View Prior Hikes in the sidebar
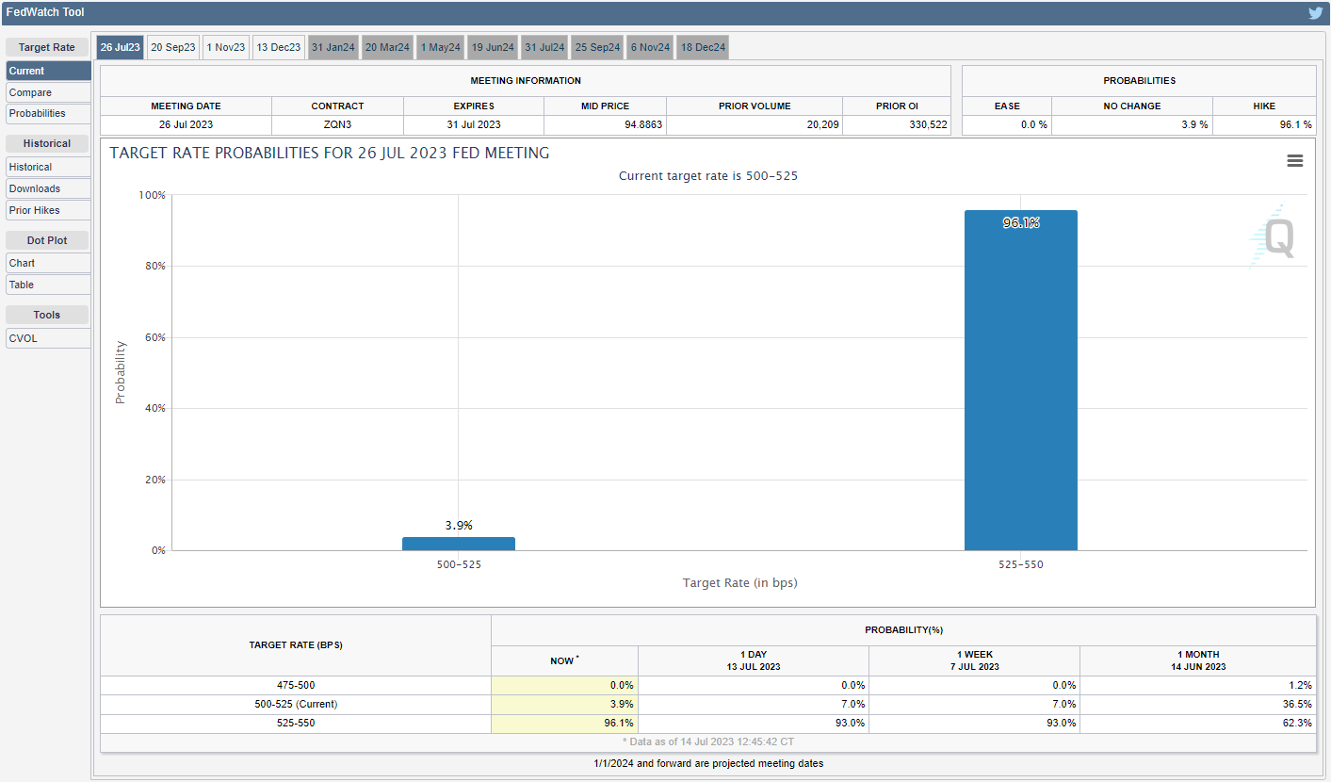1331x782 pixels. (48, 210)
